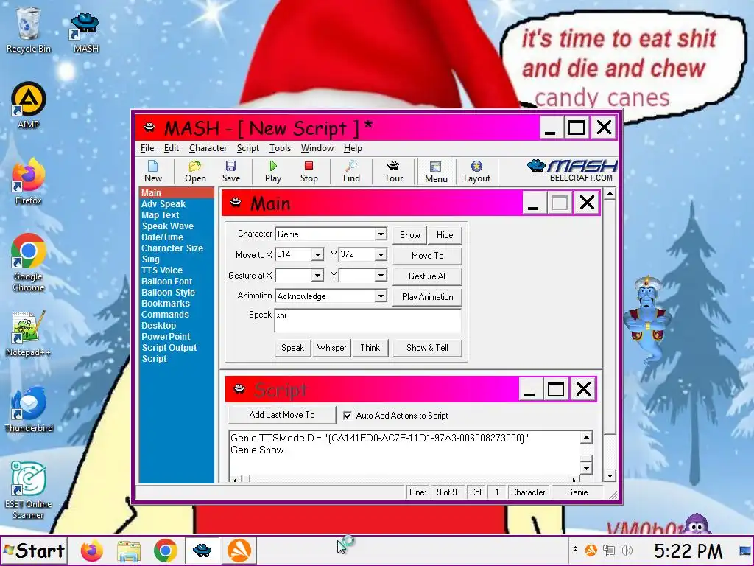Viewport: 754px width, 566px height.
Task: Expand the Gesture at Y dropdown
Action: click(x=381, y=276)
